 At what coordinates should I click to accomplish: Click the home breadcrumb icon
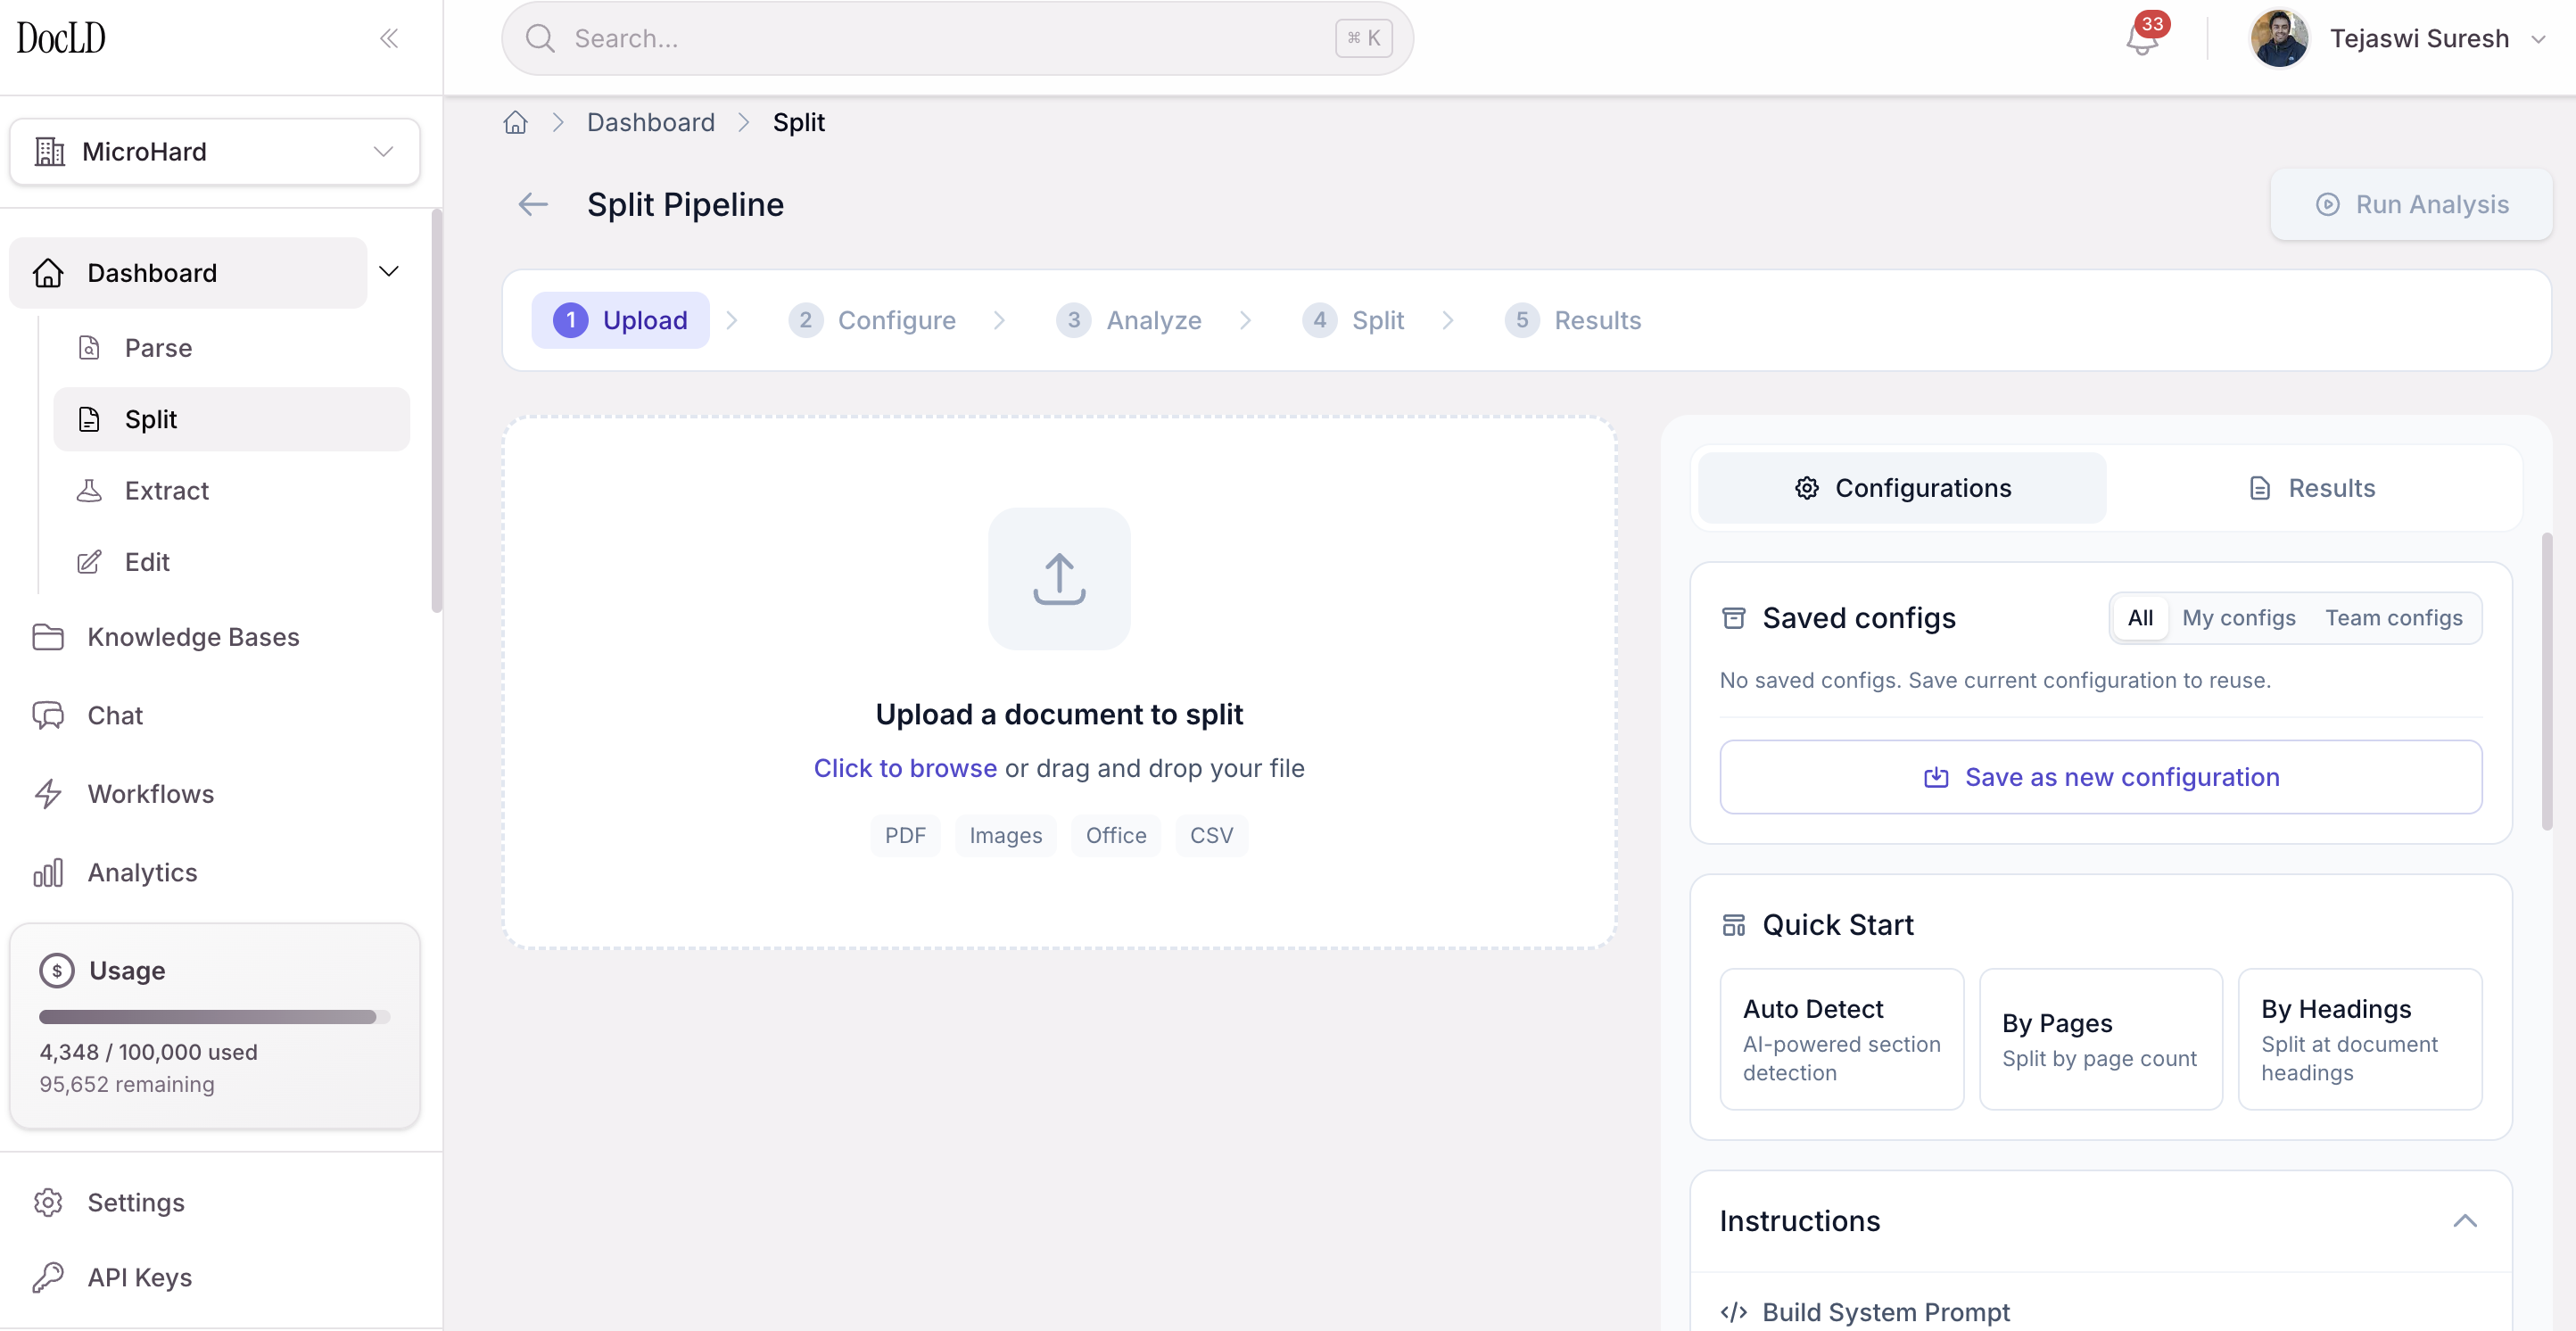tap(515, 122)
